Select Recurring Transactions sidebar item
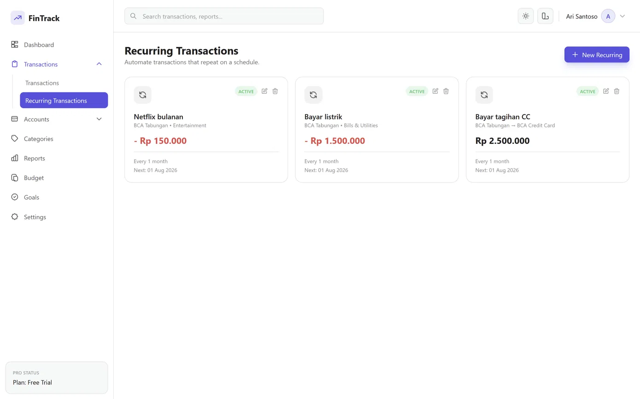640x399 pixels. [x=64, y=100]
